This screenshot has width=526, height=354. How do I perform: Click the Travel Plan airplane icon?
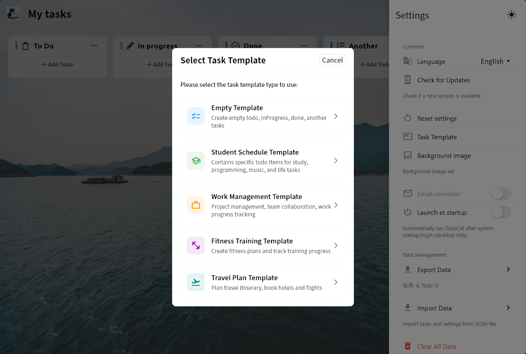(196, 282)
